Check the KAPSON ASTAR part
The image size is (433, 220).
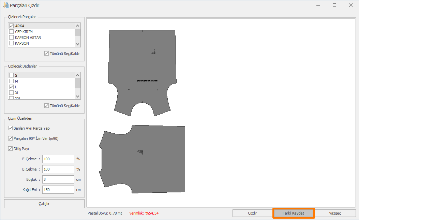(x=12, y=38)
